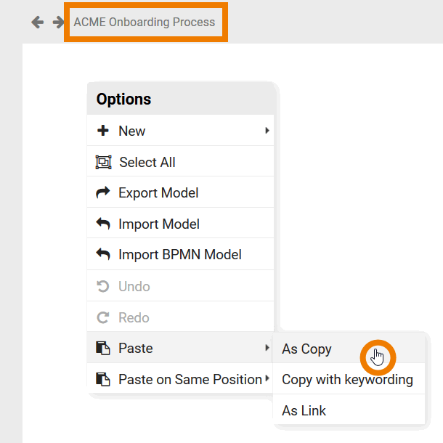The image size is (443, 443).
Task: Click the back arrow icon
Action: pos(38,23)
